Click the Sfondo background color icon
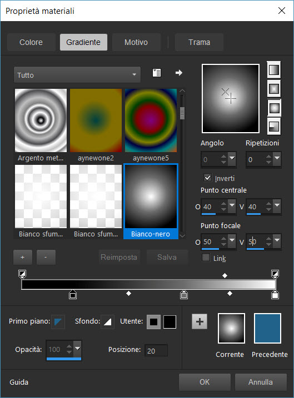 point(107,321)
